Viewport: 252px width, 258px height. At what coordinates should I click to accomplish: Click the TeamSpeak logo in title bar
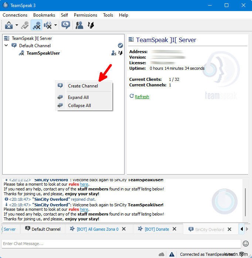6,5
